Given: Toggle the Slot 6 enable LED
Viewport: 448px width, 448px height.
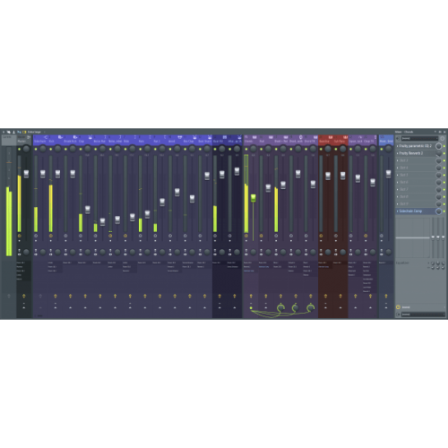Looking at the screenshot, I should pos(444,182).
